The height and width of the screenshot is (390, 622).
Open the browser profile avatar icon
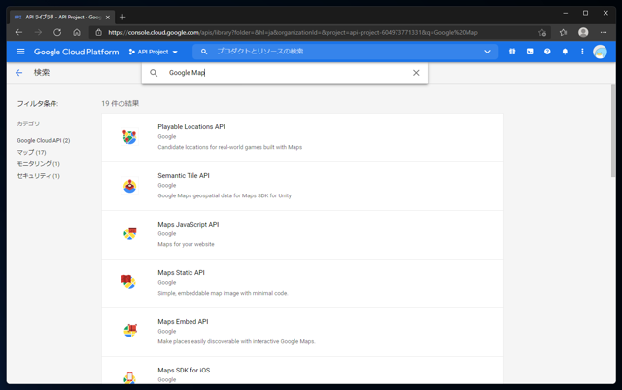coord(583,32)
